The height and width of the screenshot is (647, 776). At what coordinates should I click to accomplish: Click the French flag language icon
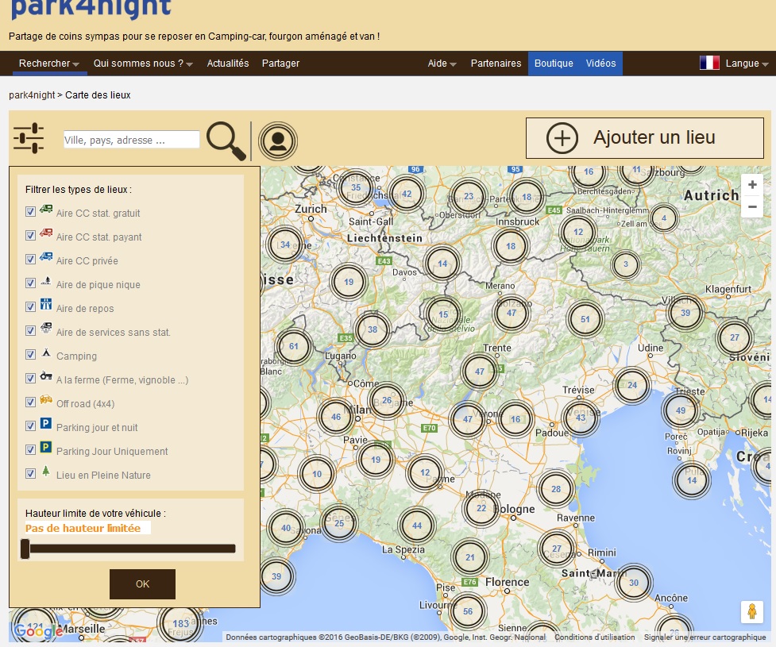pos(709,63)
